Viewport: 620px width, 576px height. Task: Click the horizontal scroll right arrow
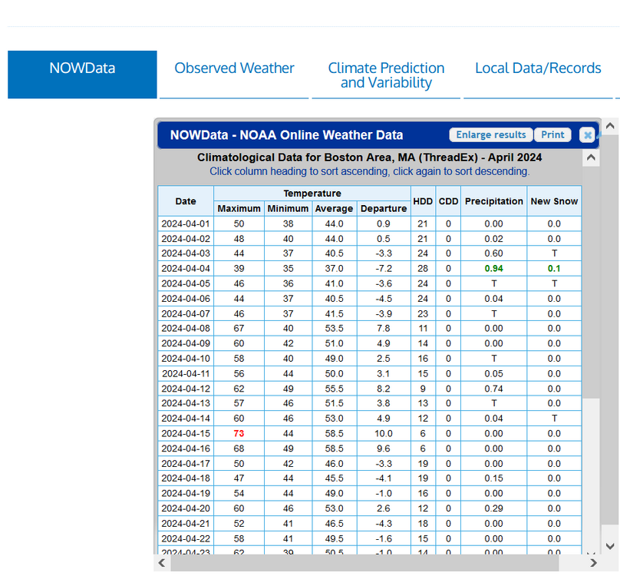pos(593,562)
